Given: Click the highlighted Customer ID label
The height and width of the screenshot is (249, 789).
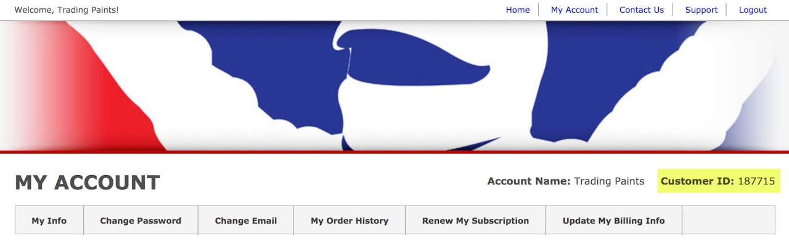Looking at the screenshot, I should click(x=697, y=181).
